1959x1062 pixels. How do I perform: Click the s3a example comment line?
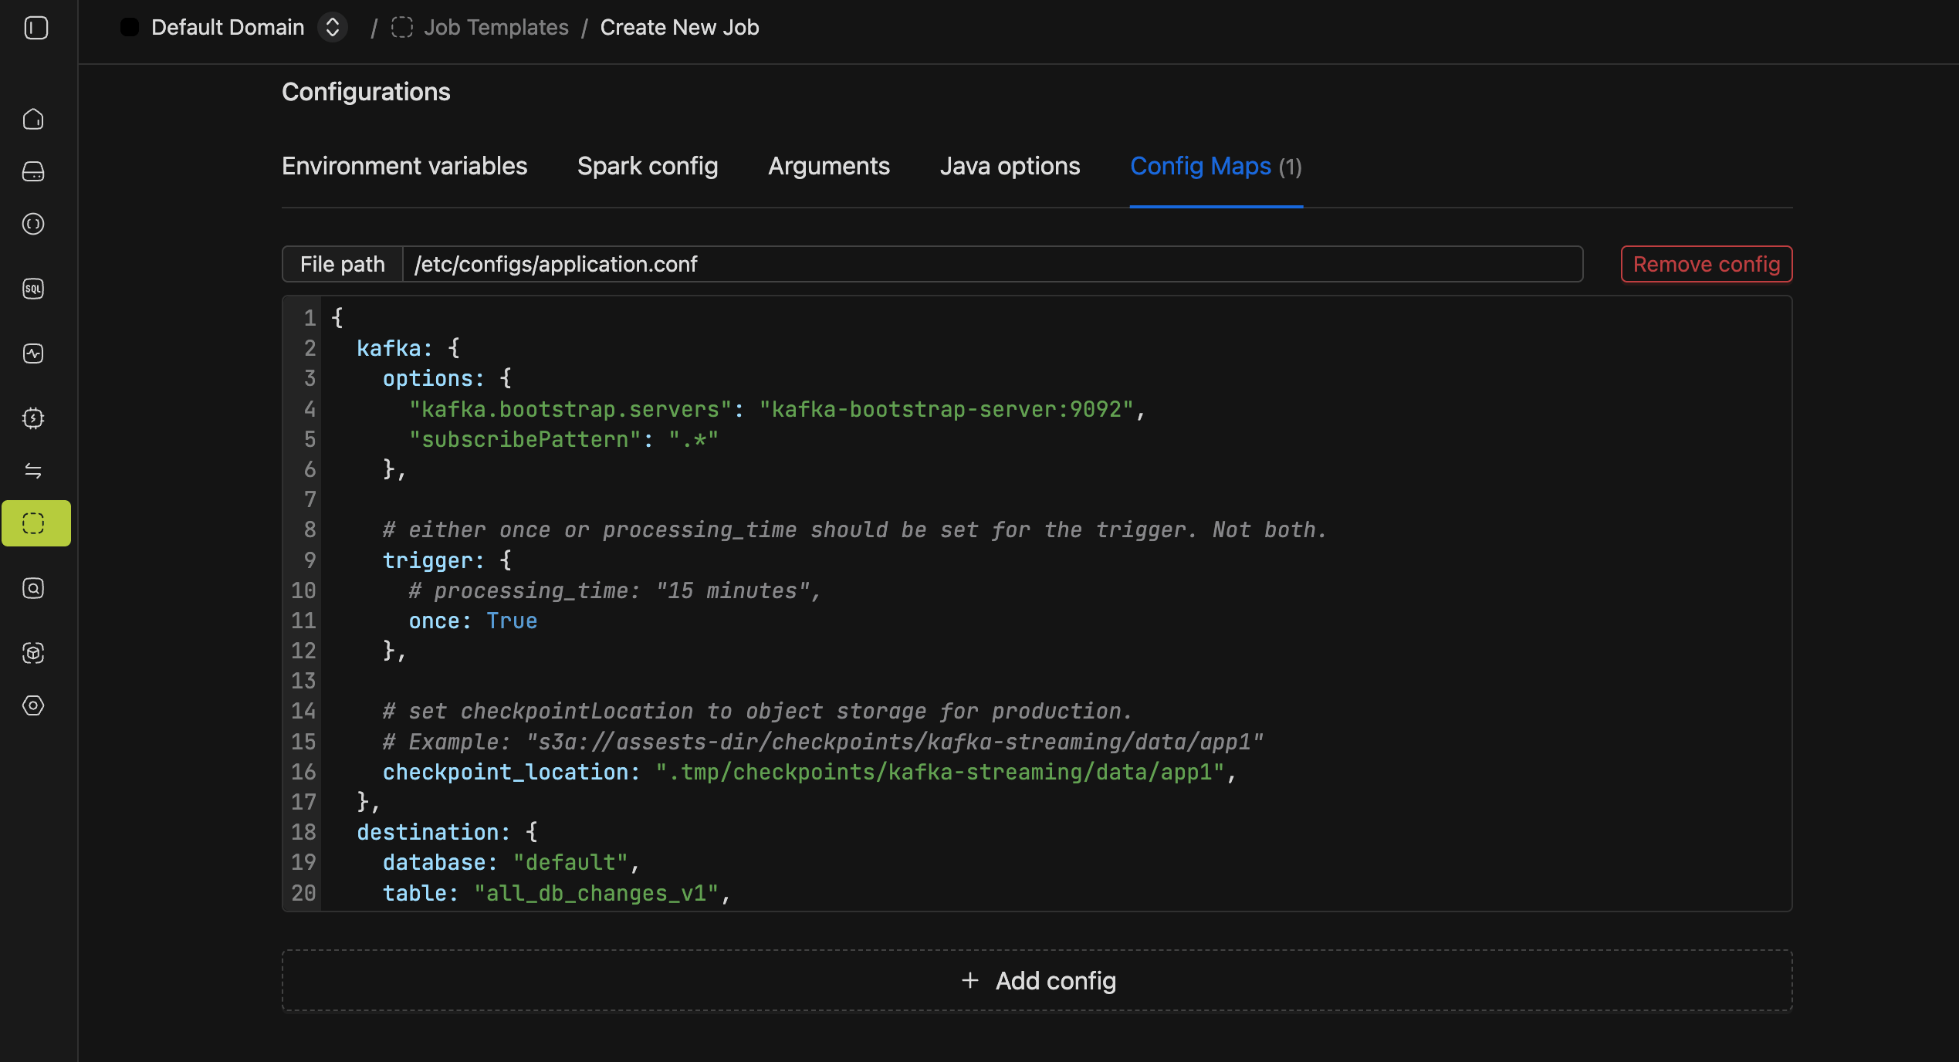pos(823,742)
